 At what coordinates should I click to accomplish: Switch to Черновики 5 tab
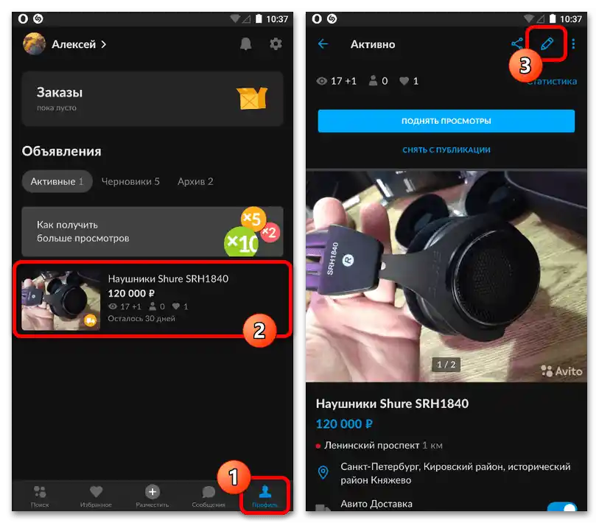(130, 181)
